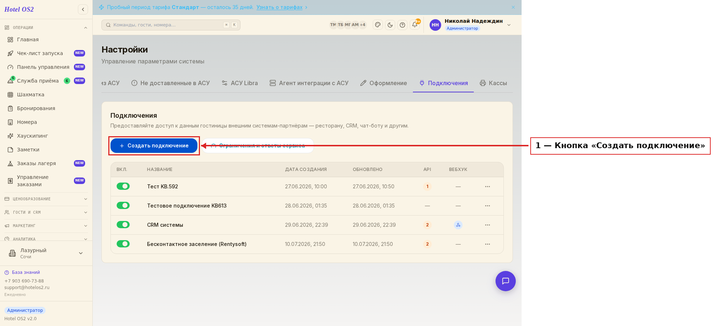Screen dimensions: 719x326
Task: Open the user menu chevron next to Николай Надеждин
Action: 509,25
